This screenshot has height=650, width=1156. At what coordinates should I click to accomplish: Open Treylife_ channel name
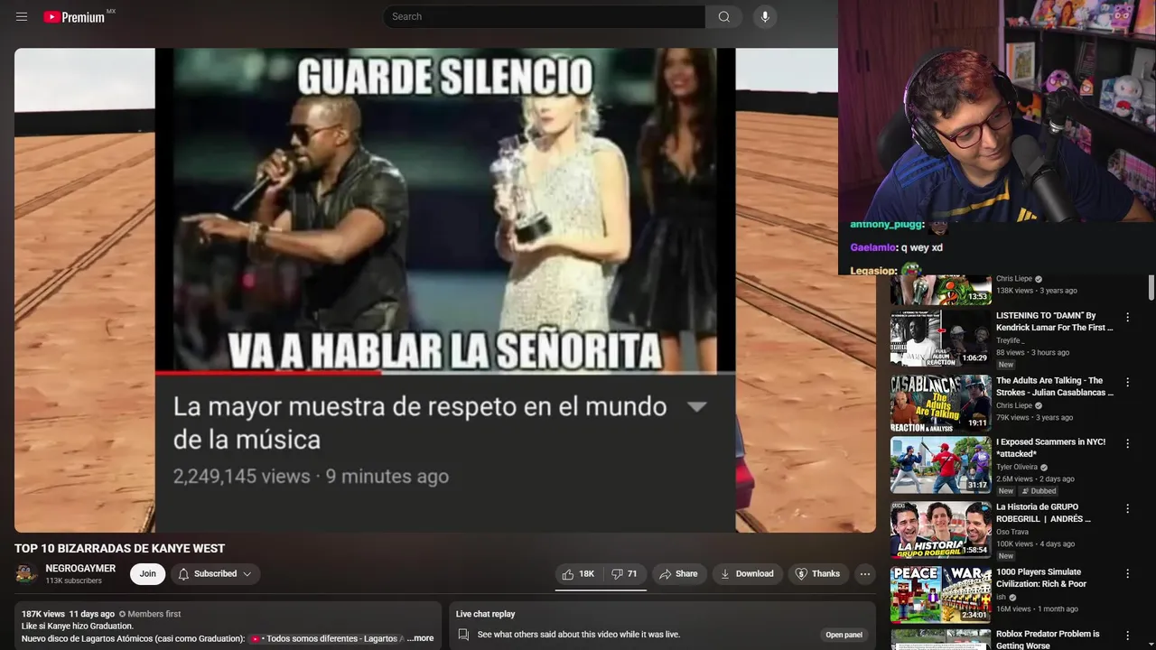click(1011, 340)
